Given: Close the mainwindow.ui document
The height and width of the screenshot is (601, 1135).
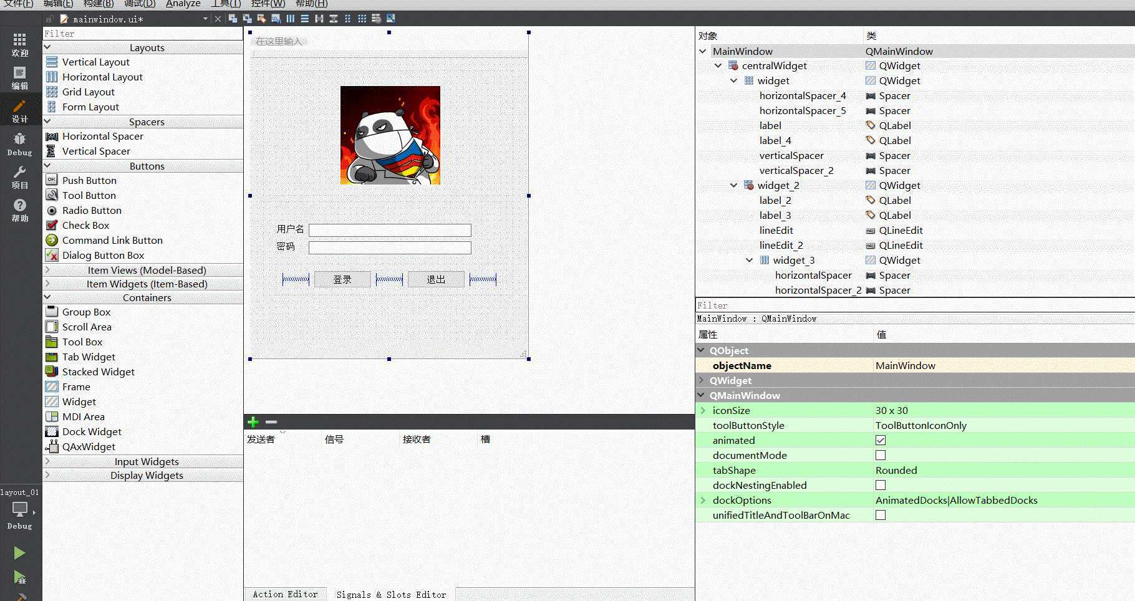Looking at the screenshot, I should coord(218,19).
